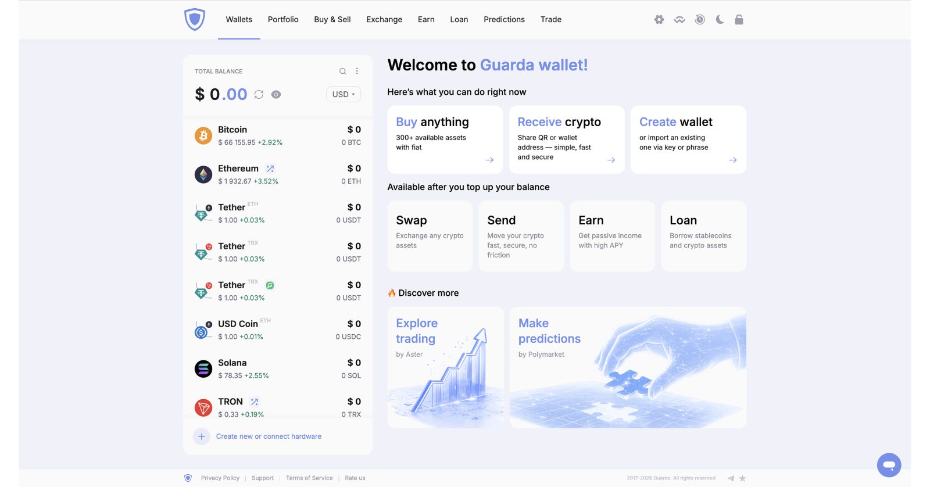Open the USD currency dropdown
The image size is (930, 487).
coord(344,94)
